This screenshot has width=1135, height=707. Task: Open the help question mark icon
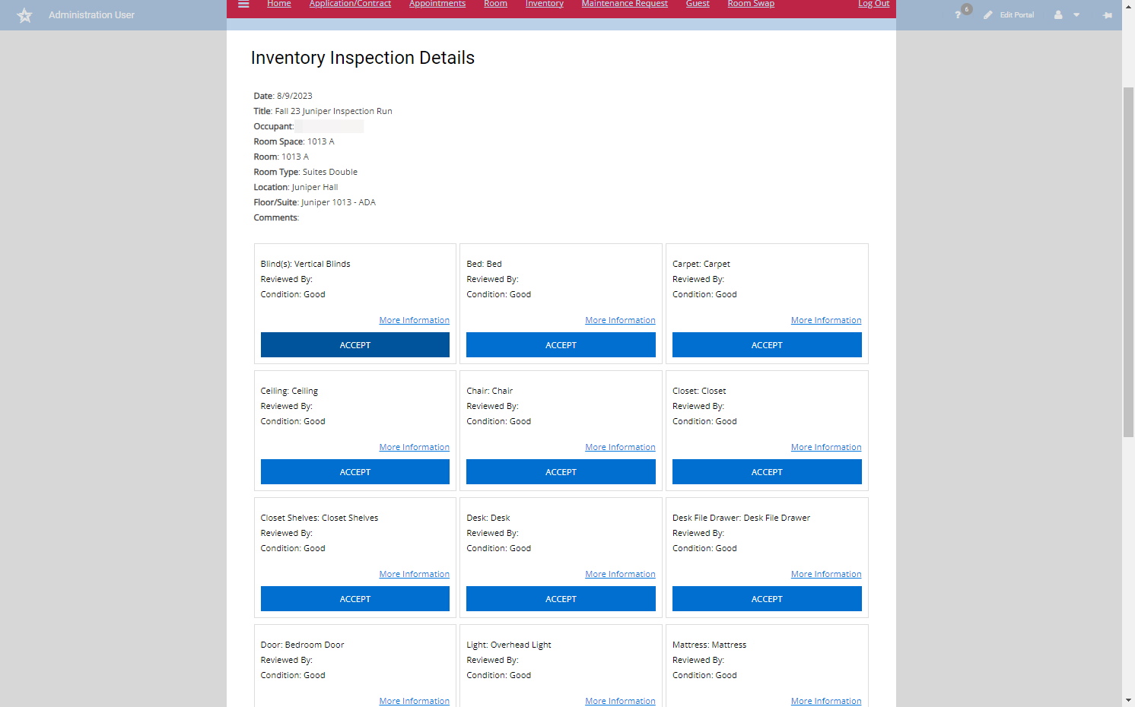[x=958, y=15]
